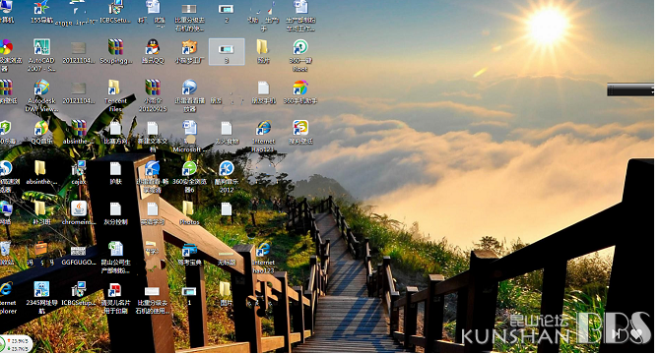Viewport: 660px width, 355px height.
Task: Open the Photos folder
Action: pyautogui.click(x=189, y=212)
